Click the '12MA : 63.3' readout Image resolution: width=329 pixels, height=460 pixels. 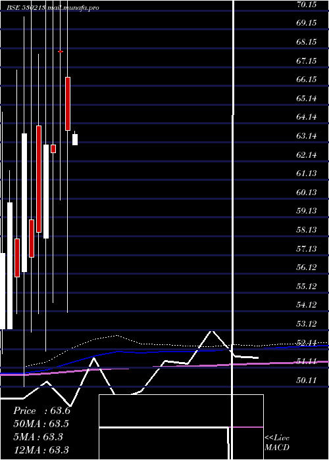41,449
